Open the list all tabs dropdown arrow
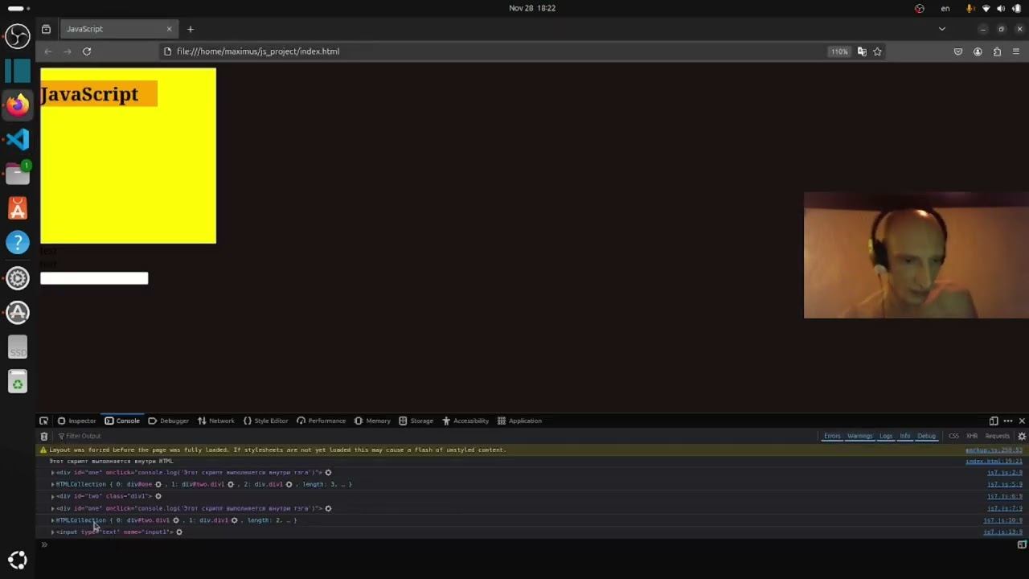 [942, 29]
